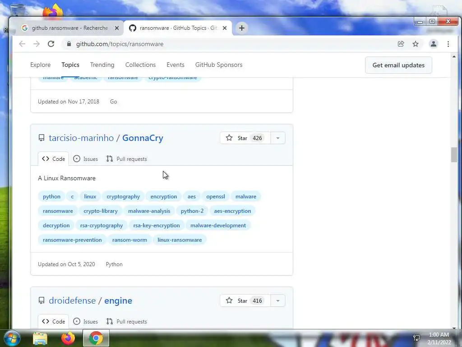Close the ransomware GitHub Topics tab
The image size is (462, 347).
pos(225,28)
